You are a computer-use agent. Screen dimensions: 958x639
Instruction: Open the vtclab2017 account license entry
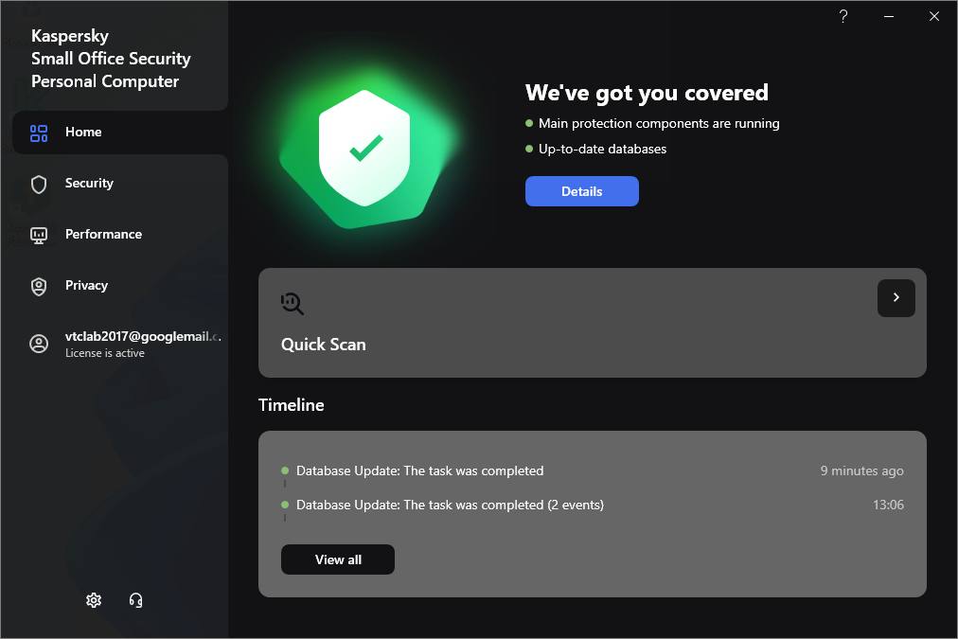pyautogui.click(x=142, y=344)
